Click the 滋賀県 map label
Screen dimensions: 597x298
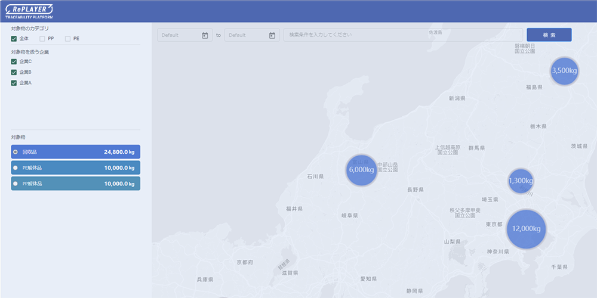(290, 273)
